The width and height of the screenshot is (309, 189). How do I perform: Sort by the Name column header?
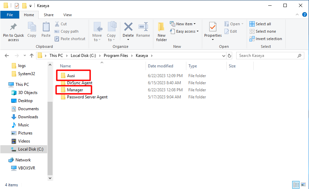pos(65,66)
